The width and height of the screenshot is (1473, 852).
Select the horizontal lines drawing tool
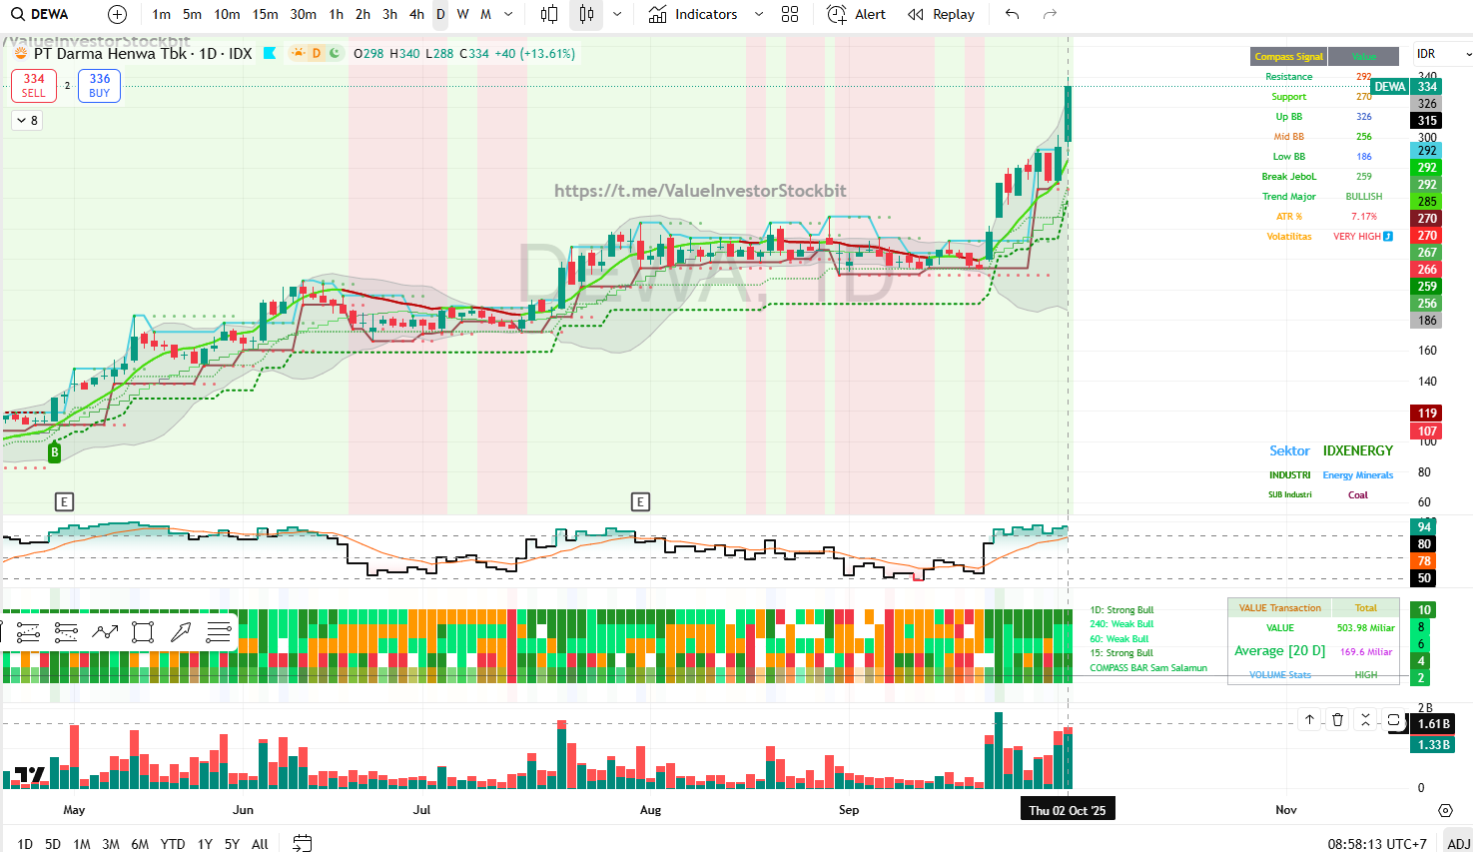pyautogui.click(x=219, y=631)
